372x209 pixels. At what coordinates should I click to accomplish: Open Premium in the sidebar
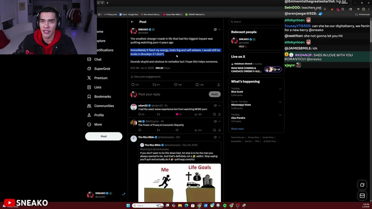click(97, 78)
